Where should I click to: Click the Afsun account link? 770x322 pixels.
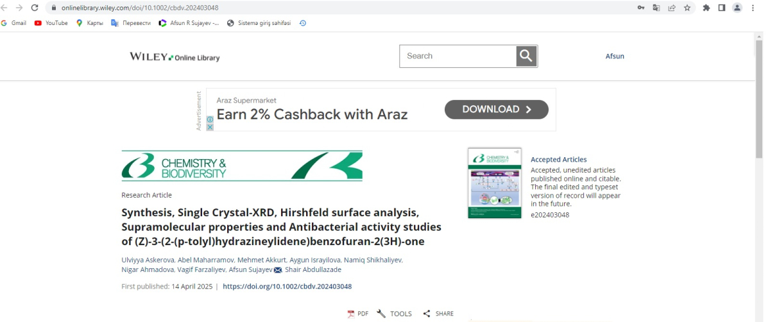[614, 56]
